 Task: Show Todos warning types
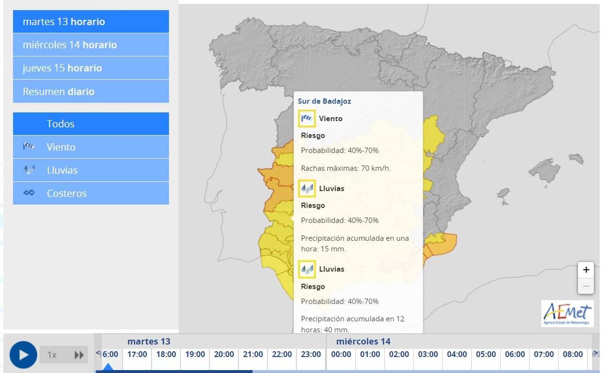coord(91,124)
